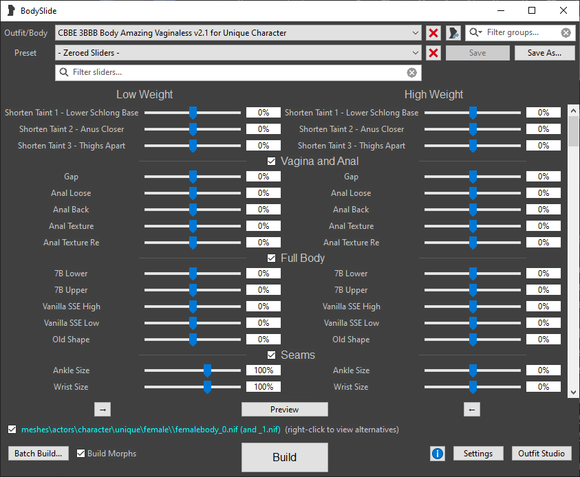Click the Save As... button
580x477 pixels.
[x=544, y=53]
